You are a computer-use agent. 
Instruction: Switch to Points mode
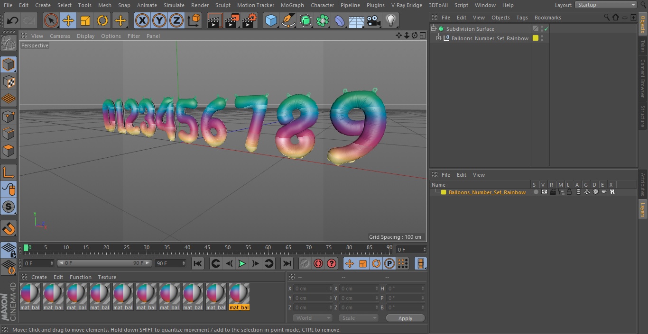coord(9,116)
